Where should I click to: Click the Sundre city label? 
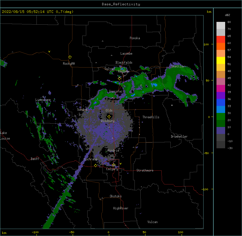point(82,110)
